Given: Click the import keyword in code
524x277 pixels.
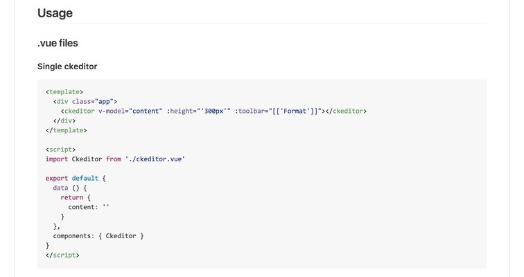Looking at the screenshot, I should (56, 159).
